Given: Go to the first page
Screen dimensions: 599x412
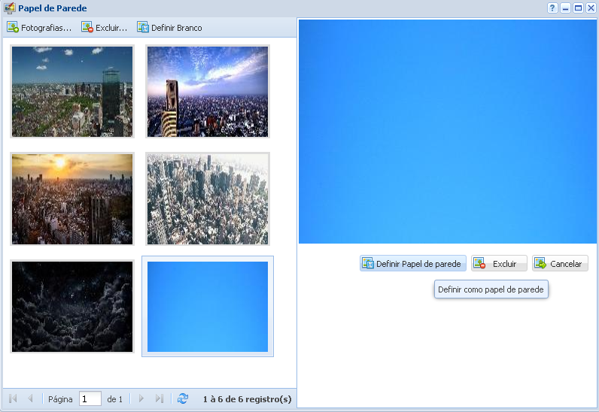Looking at the screenshot, I should point(13,398).
